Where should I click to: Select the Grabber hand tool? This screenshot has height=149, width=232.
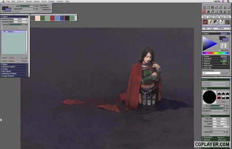(208, 7)
